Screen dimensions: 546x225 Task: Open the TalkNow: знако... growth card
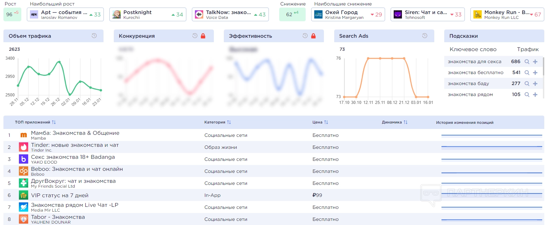coord(230,14)
